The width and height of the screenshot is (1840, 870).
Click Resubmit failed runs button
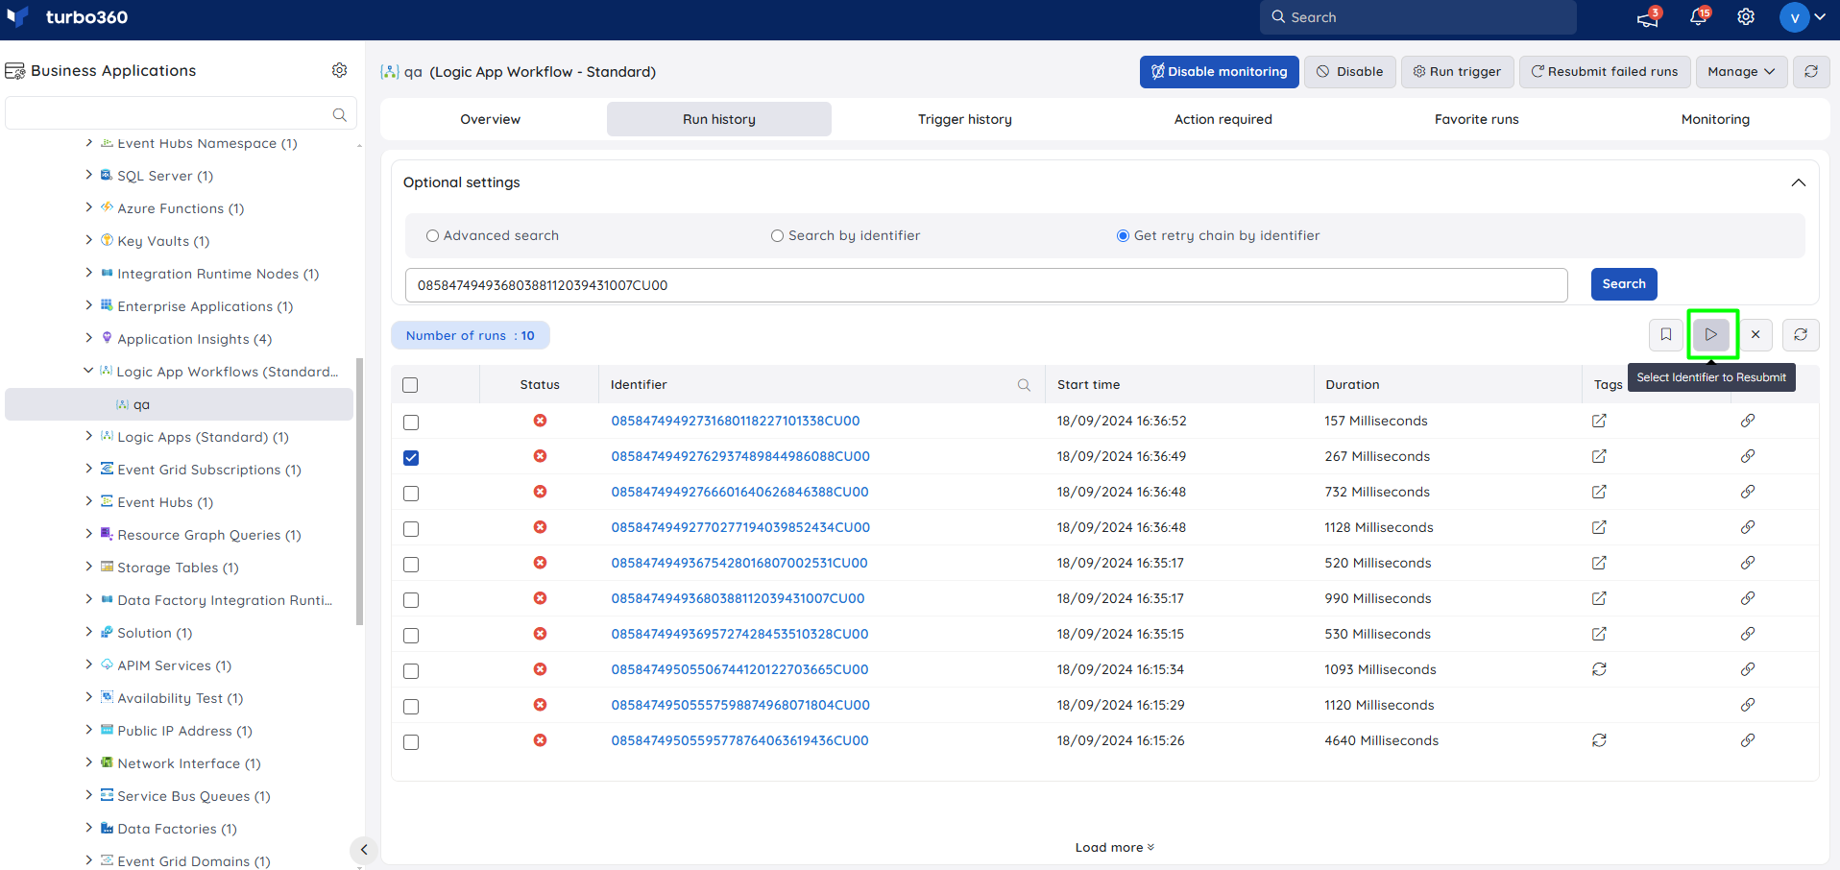click(x=1605, y=71)
